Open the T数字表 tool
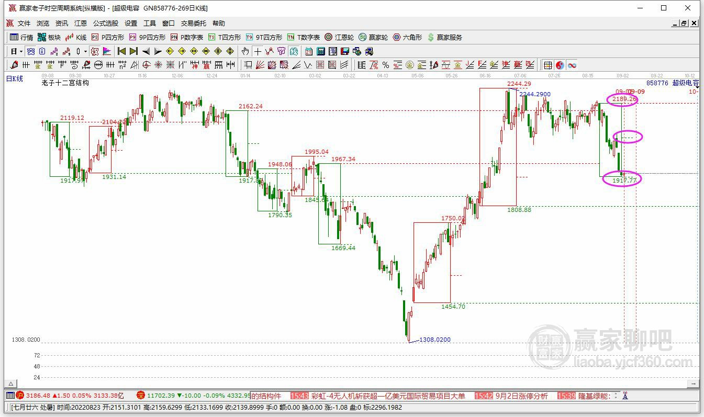Screen dimensions: 704x417 tap(304, 37)
